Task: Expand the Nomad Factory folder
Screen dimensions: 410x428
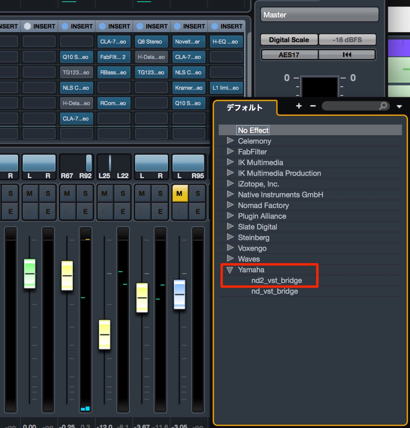Action: click(x=230, y=205)
